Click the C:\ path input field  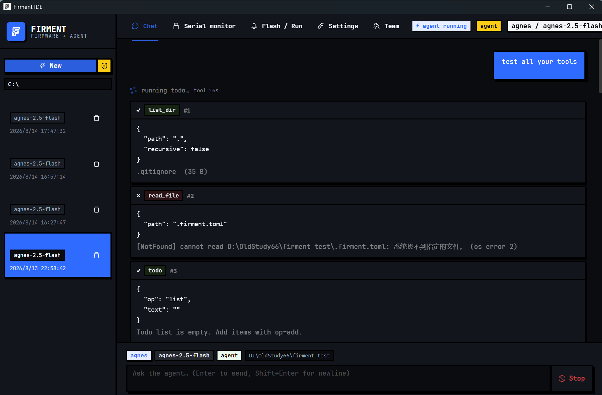point(58,84)
